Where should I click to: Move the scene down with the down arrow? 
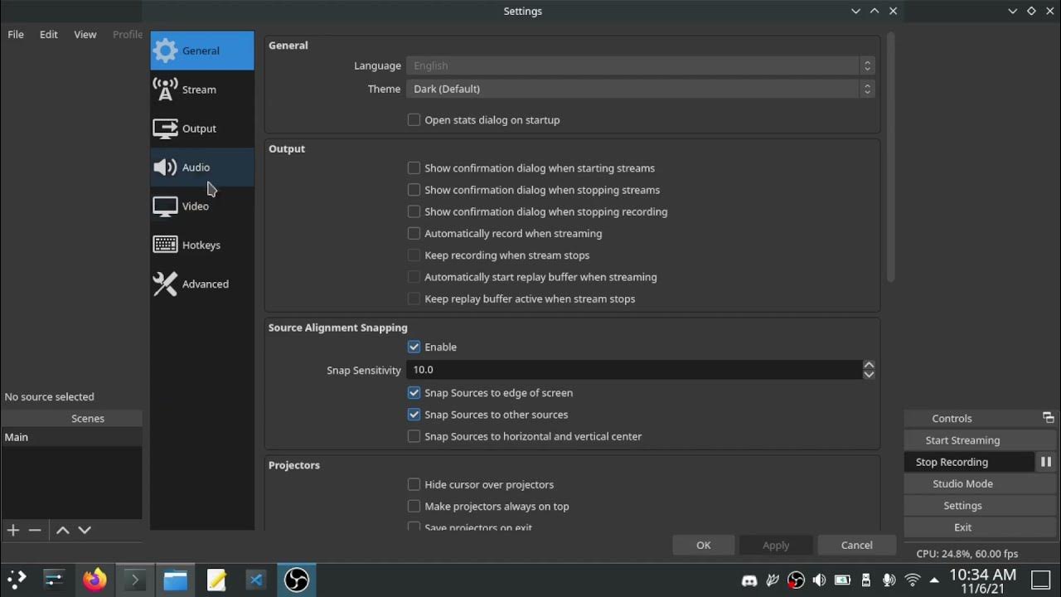[x=84, y=530]
